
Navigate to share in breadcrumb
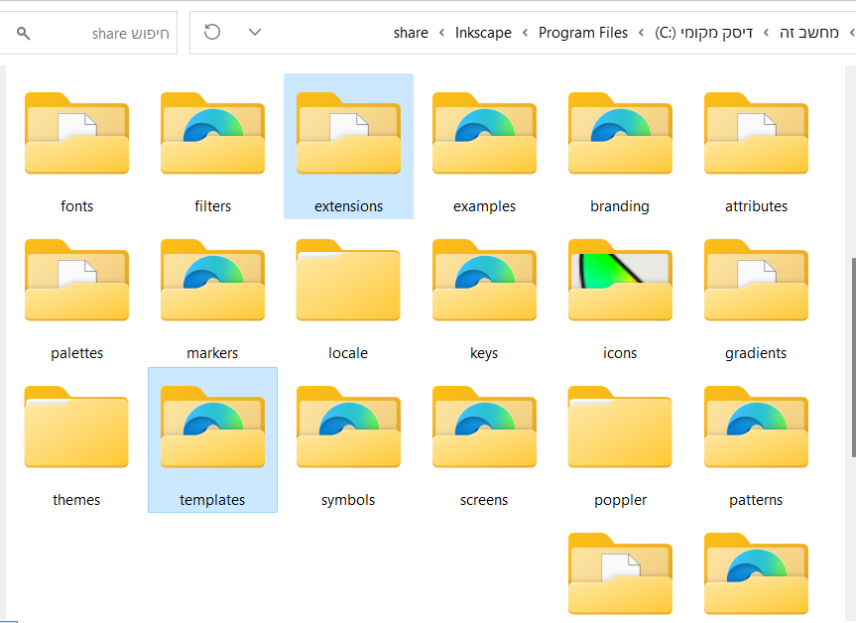click(x=411, y=33)
